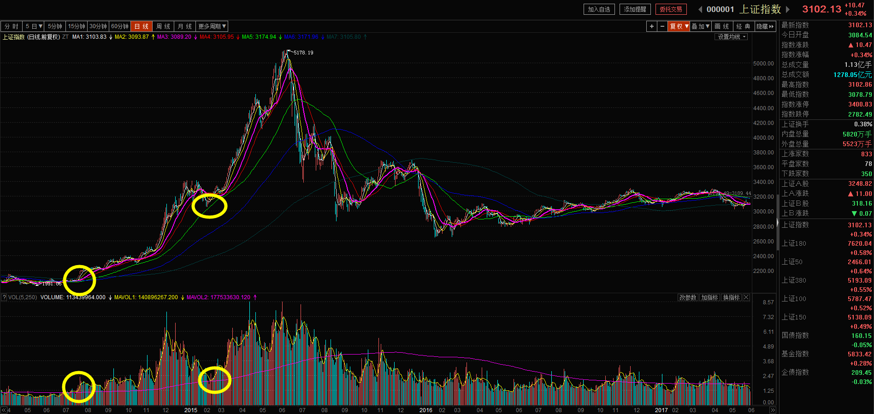Switch to 周线 weekly chart

pyautogui.click(x=163, y=26)
